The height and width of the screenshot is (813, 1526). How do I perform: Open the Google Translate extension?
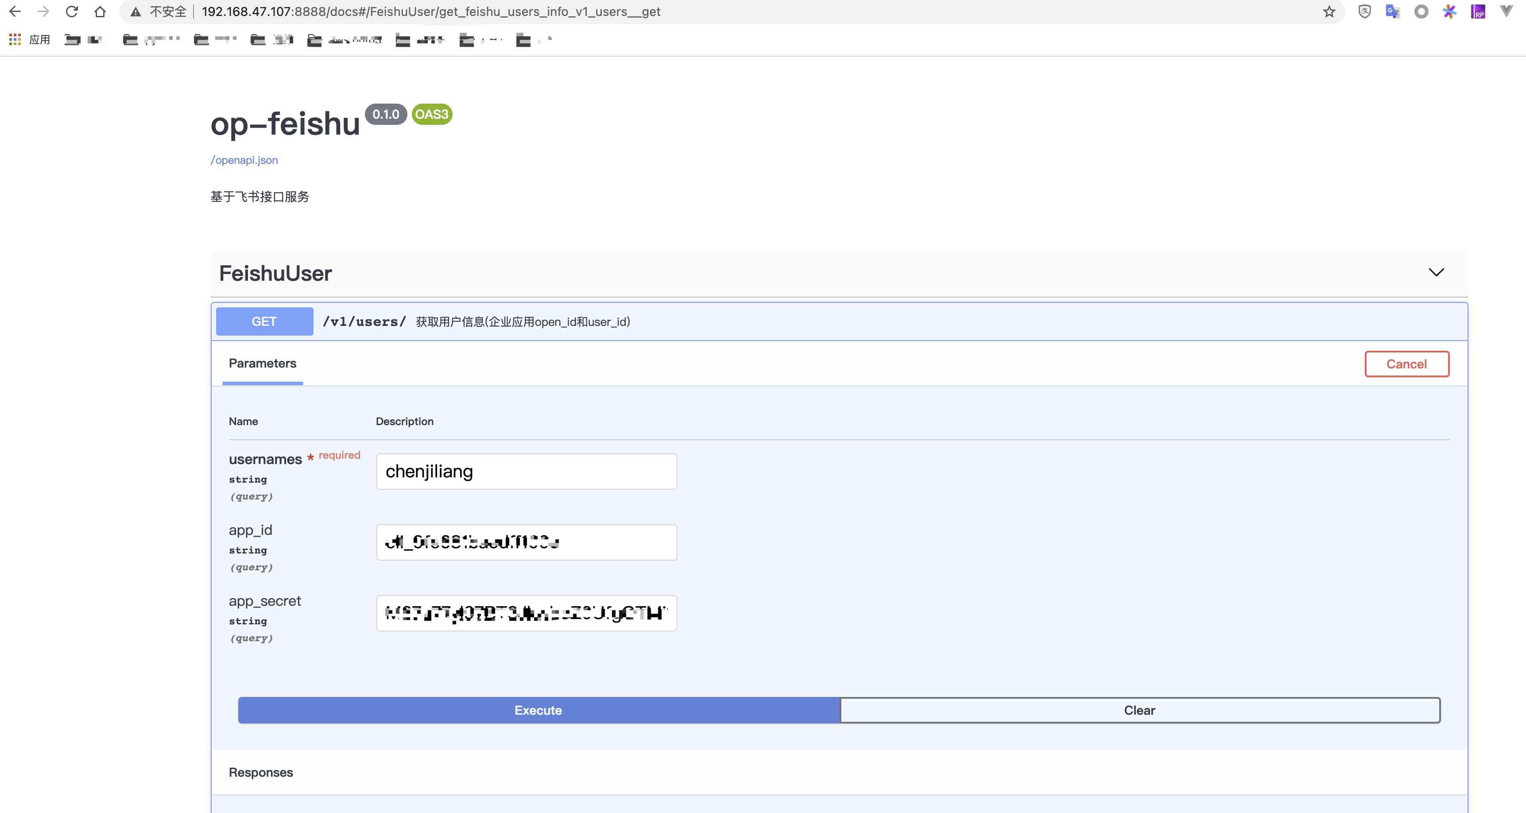pos(1393,11)
